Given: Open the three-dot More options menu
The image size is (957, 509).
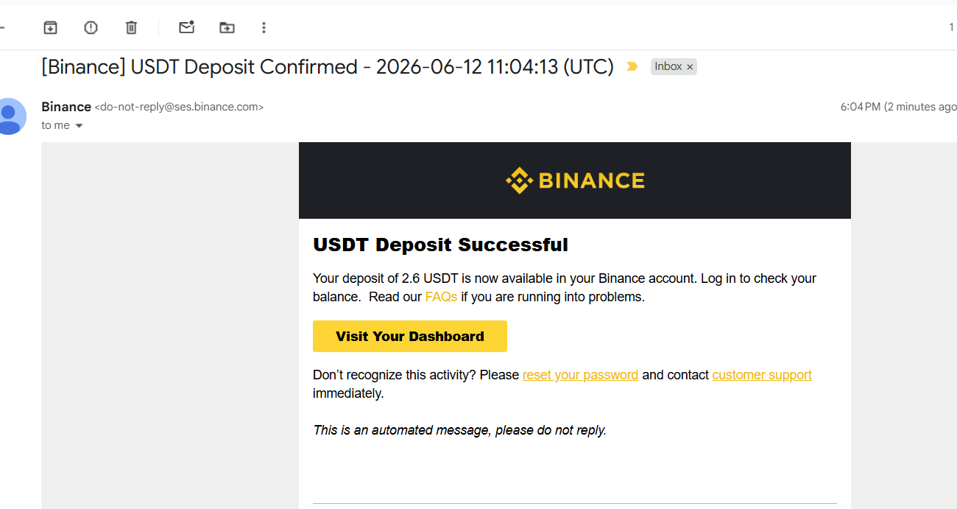Looking at the screenshot, I should point(264,28).
